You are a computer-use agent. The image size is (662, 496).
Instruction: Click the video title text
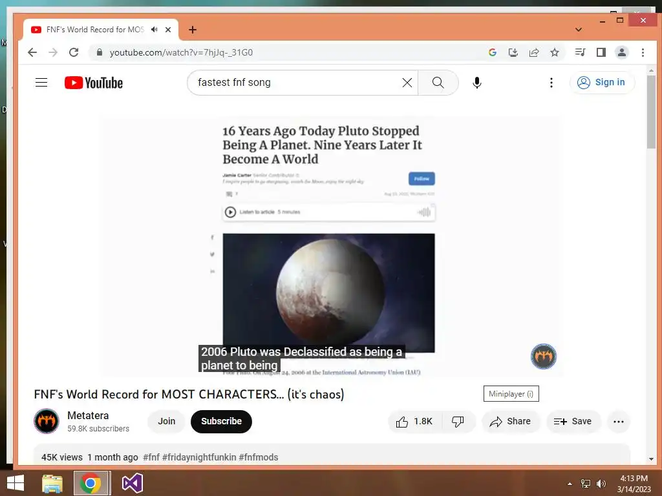189,394
